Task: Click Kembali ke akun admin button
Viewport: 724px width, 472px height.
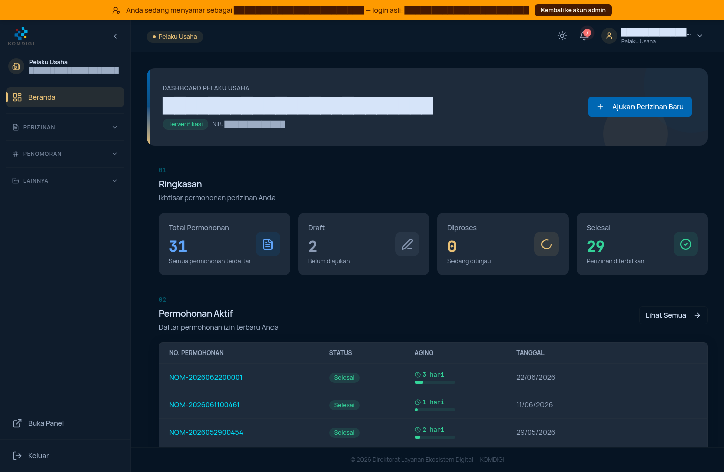Action: pos(573,10)
